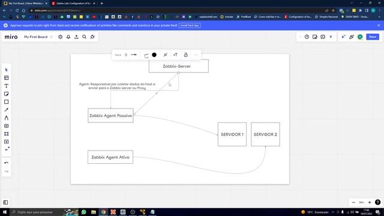Open line type style dropdown
This screenshot has height=216, width=384.
tap(146, 55)
